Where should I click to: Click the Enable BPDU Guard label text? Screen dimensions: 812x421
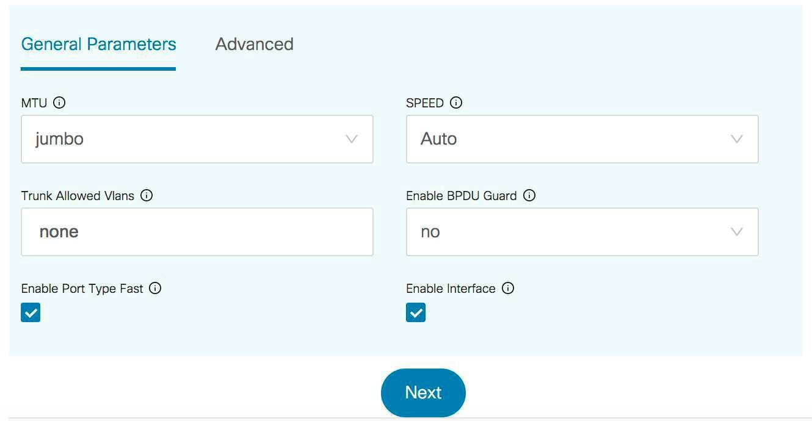point(462,196)
